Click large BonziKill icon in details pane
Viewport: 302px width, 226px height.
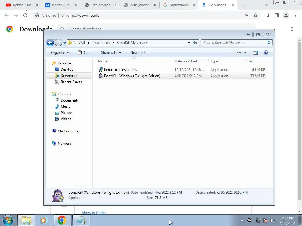coord(58,196)
